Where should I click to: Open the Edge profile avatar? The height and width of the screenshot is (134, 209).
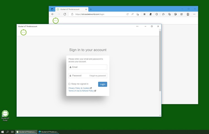(188, 14)
